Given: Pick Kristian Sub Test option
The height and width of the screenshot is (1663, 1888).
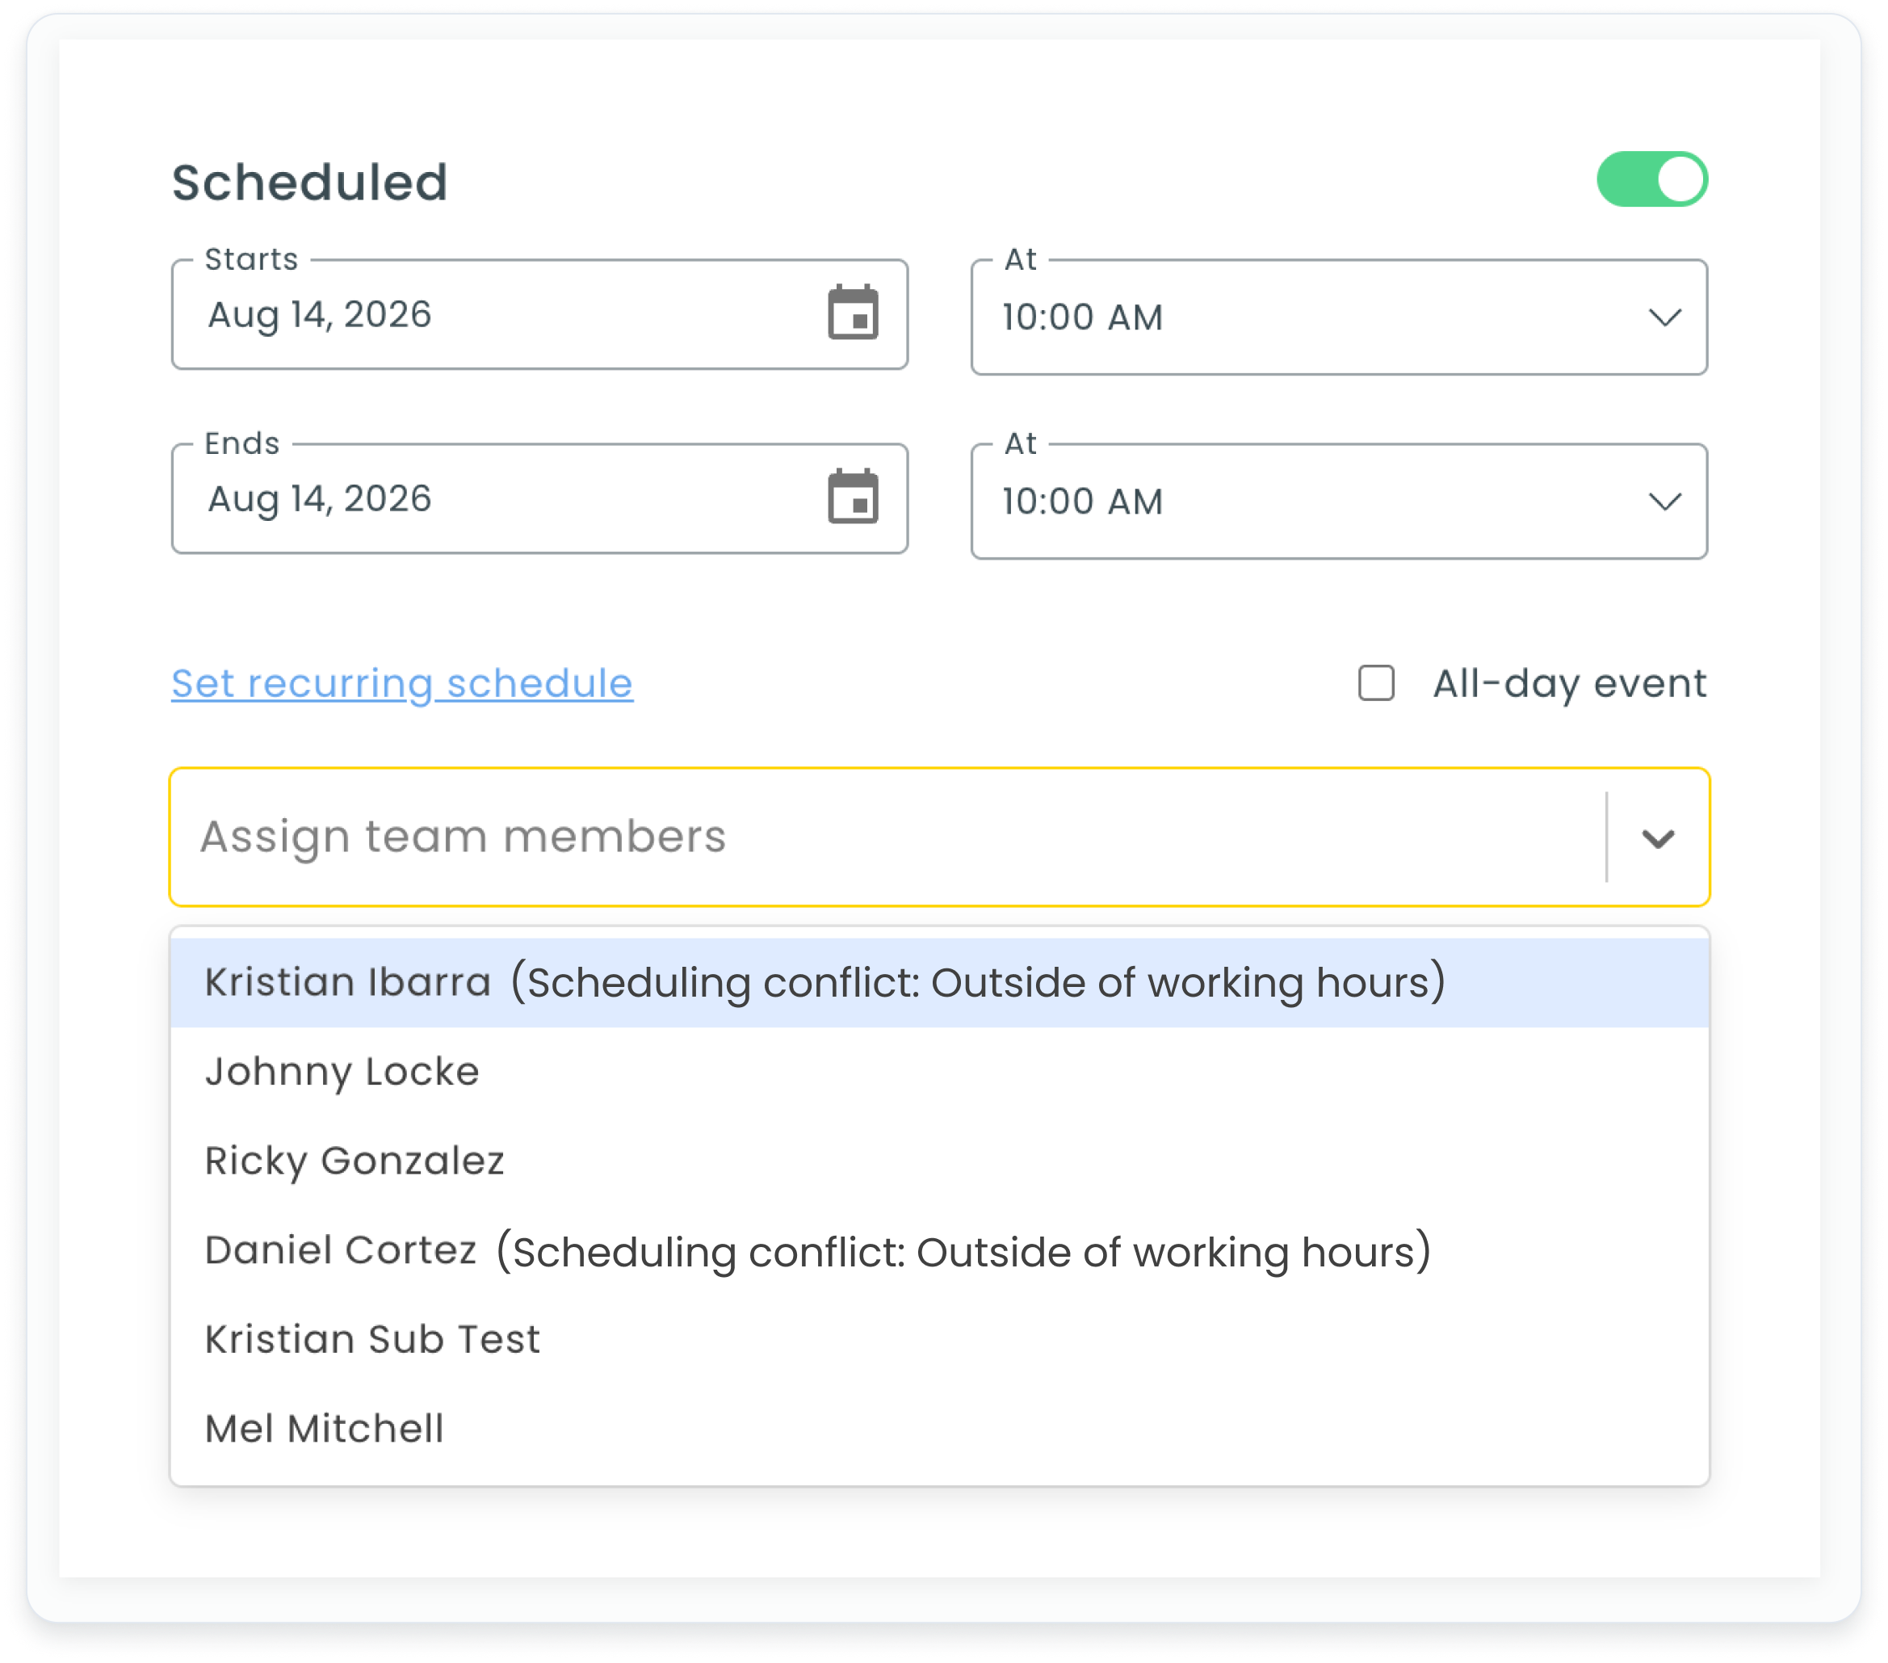Looking at the screenshot, I should (x=939, y=1340).
